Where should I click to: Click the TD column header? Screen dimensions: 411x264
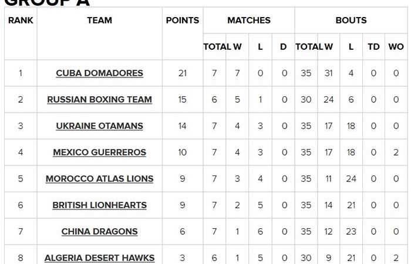coord(373,47)
